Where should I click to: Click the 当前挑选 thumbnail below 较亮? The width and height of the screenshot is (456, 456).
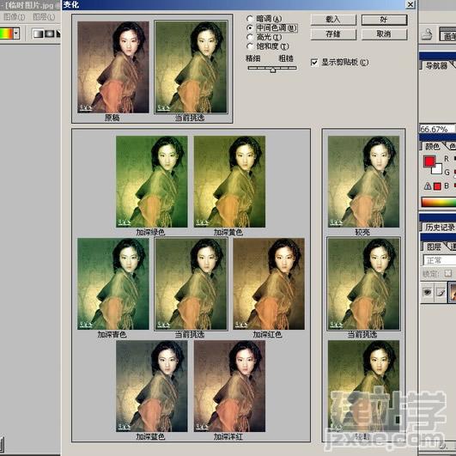click(363, 284)
